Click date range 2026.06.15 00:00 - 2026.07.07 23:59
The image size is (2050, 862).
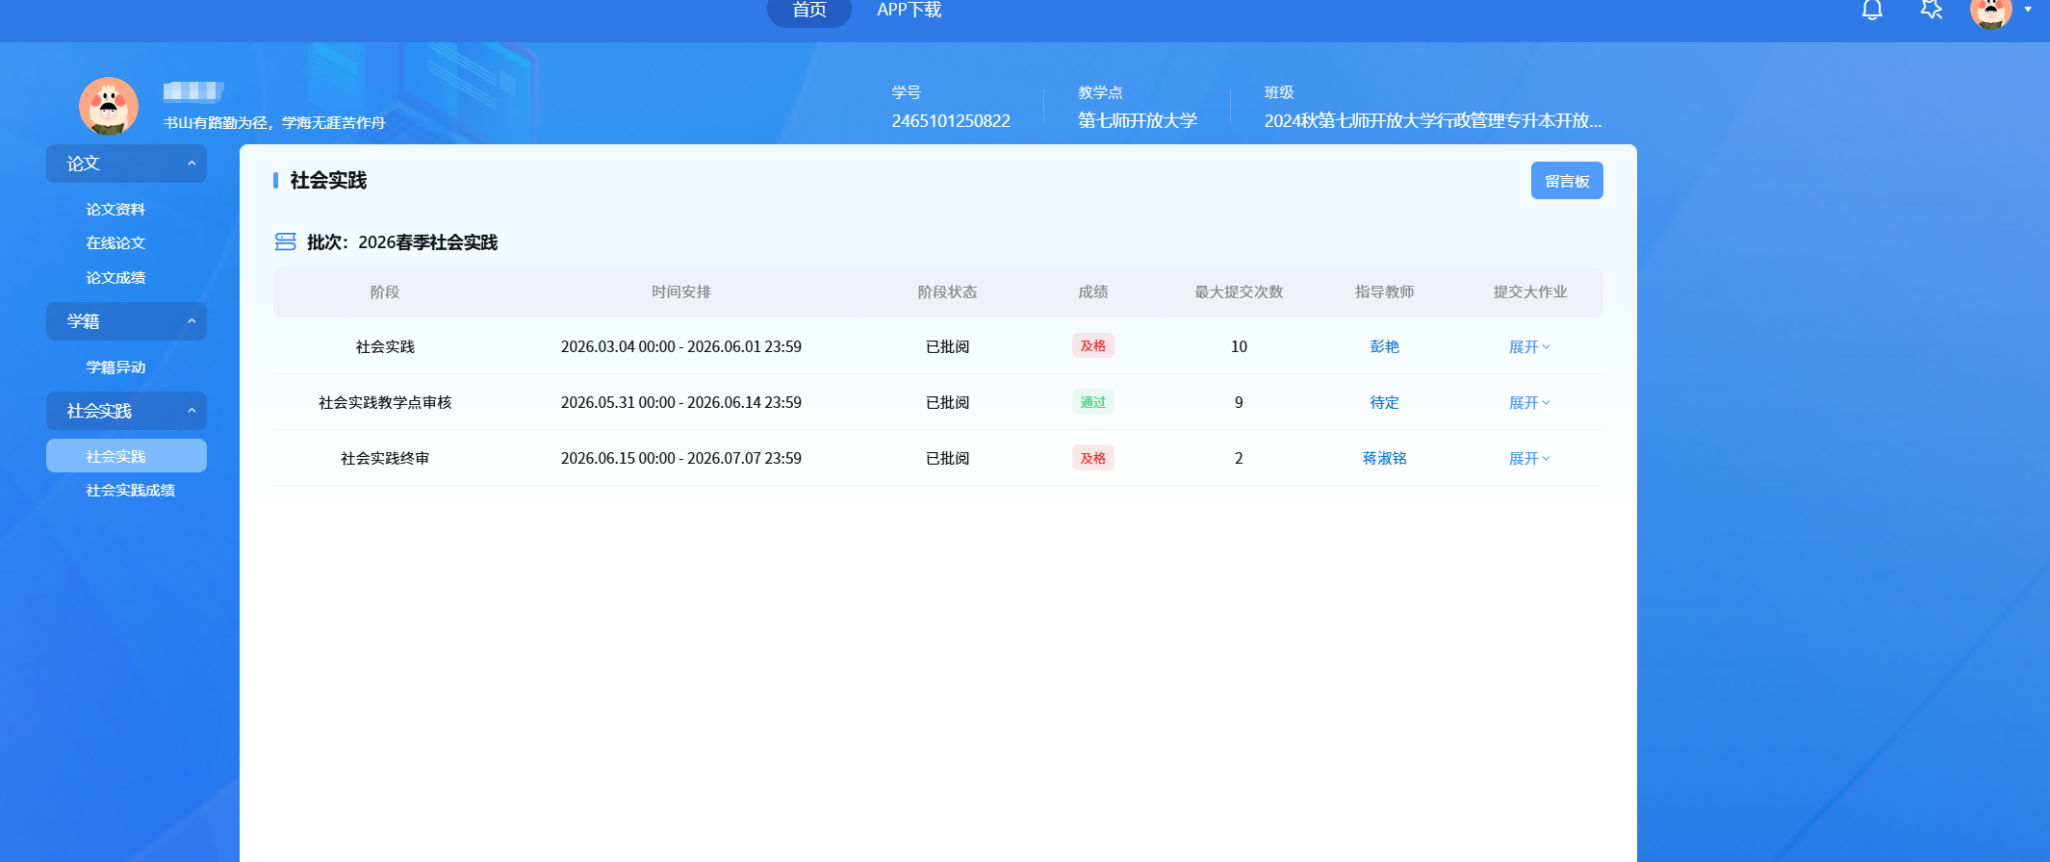click(681, 458)
